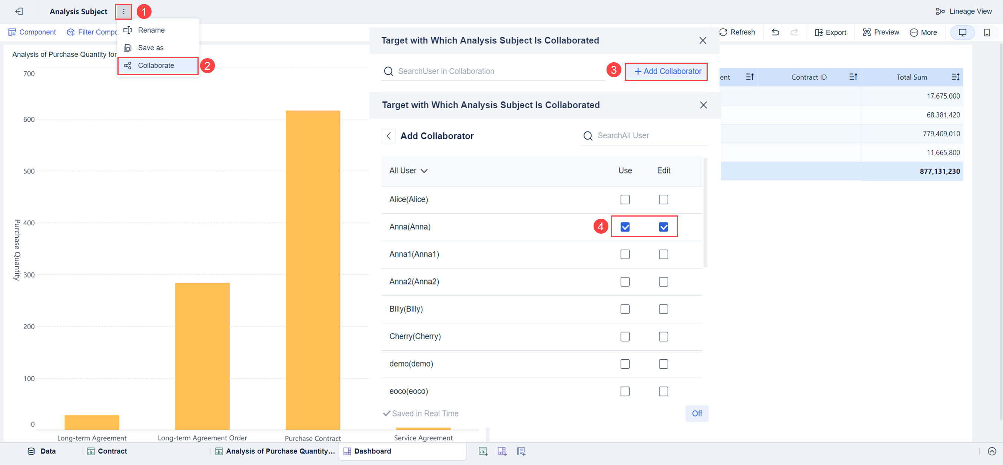Turn off Saved in Real Time
This screenshot has height=465, width=1003.
[x=697, y=413]
